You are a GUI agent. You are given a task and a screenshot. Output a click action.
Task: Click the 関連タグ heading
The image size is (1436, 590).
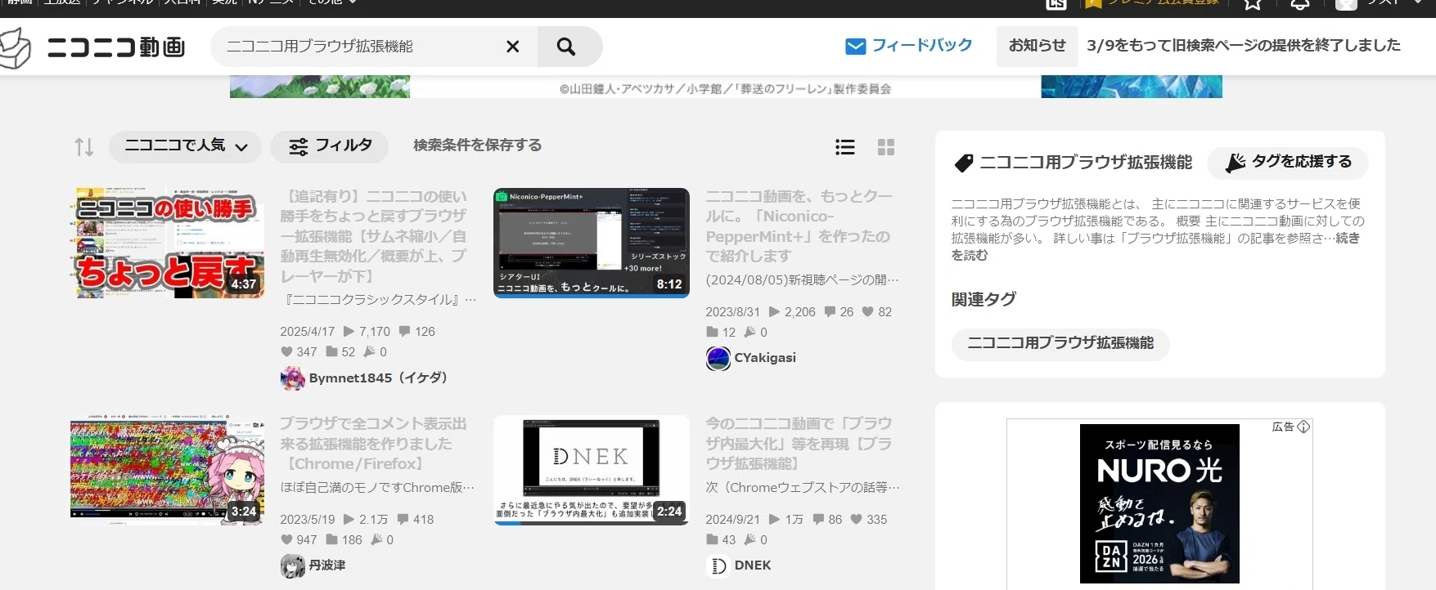click(x=984, y=300)
